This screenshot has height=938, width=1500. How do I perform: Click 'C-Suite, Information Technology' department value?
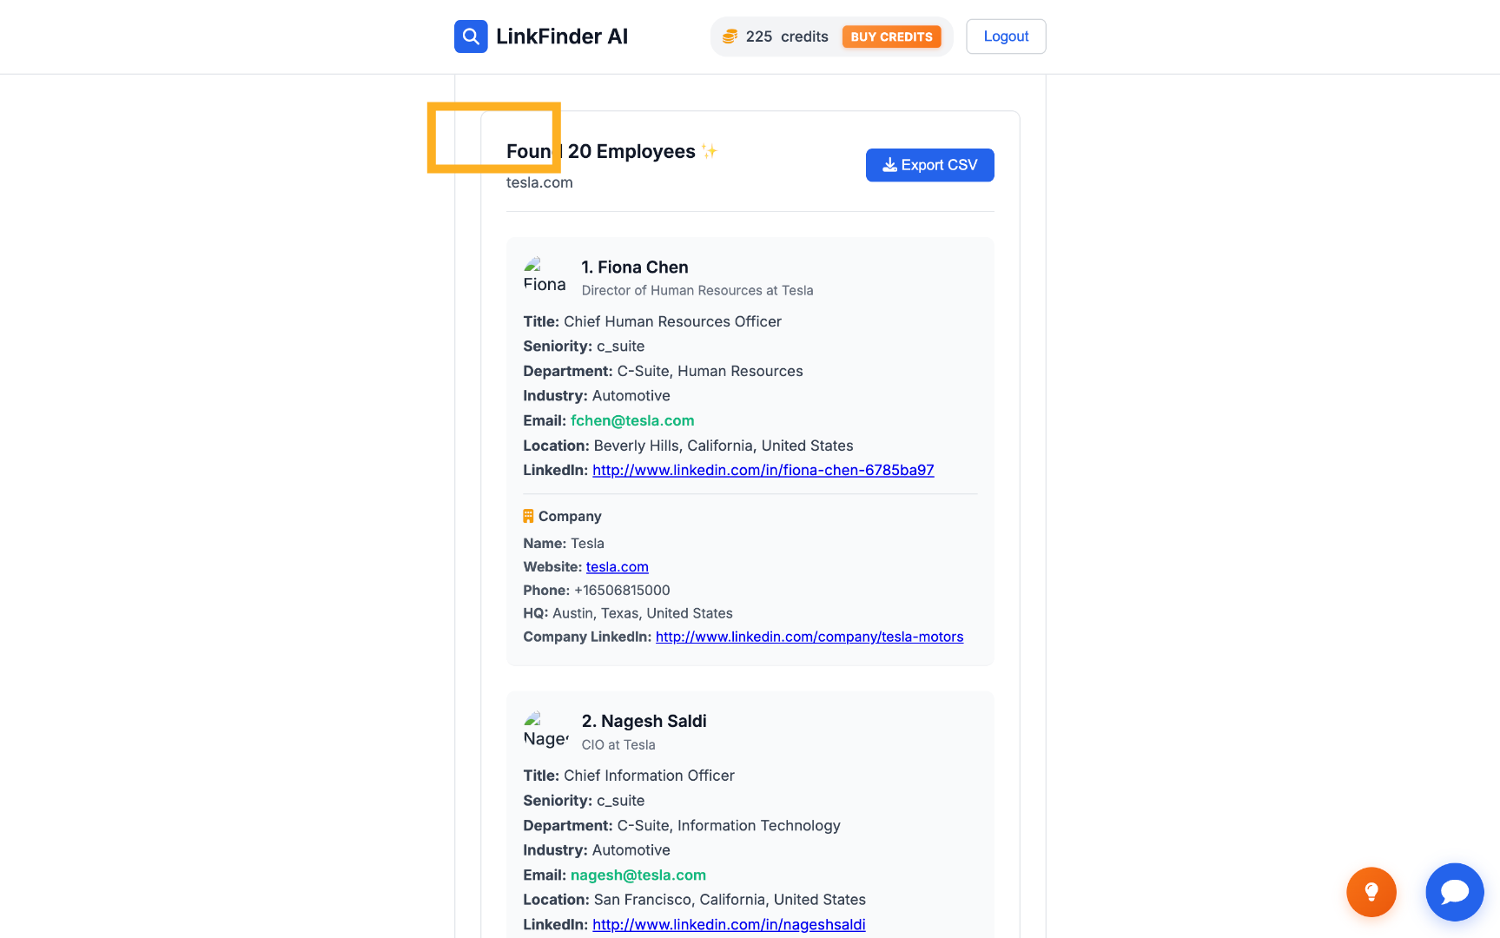[729, 826]
